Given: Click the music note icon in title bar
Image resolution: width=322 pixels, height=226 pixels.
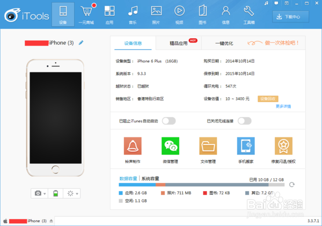Looking at the screenshot, I should pos(266,3).
